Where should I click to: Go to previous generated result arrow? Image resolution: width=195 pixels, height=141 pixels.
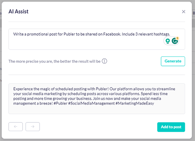tap(16, 127)
